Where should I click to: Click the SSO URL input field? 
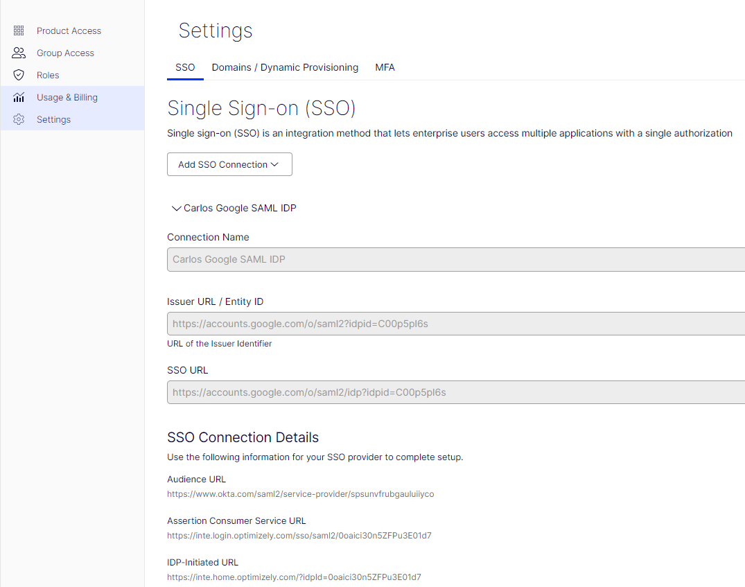(x=455, y=392)
